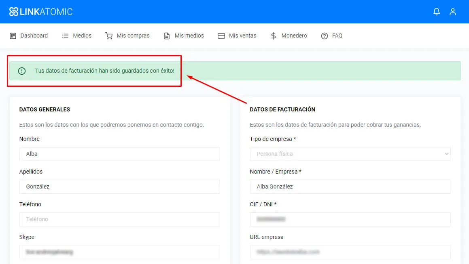Screen dimensions: 469x264
Task: Select the URL empresa input field
Action: tap(350, 252)
